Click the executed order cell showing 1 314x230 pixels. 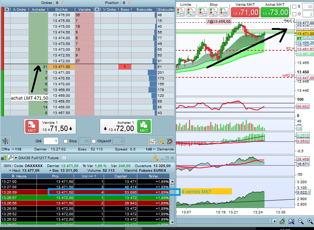point(125,67)
